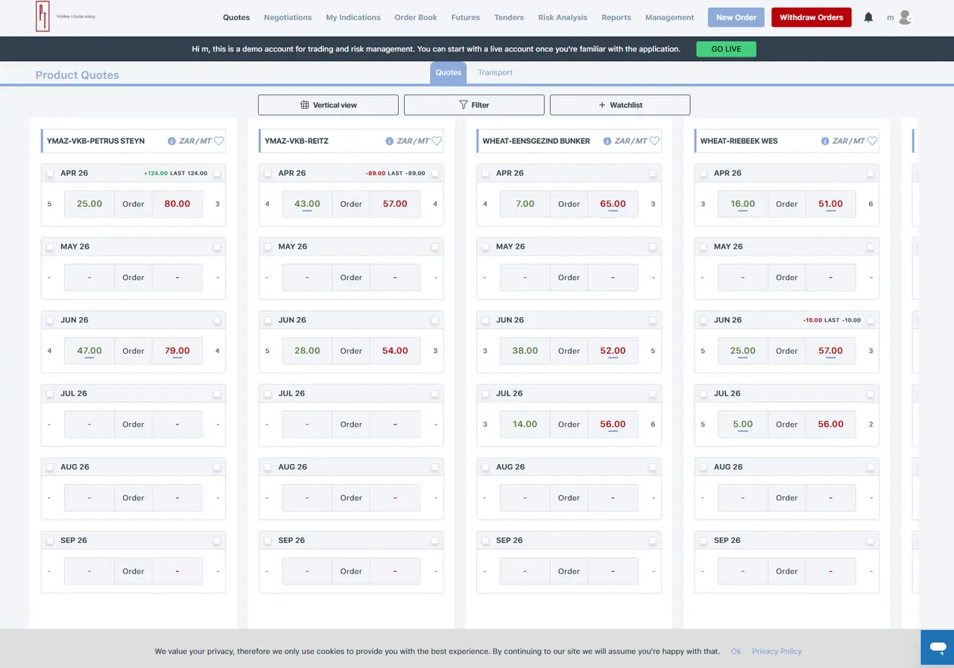
Task: Tick left checkbox of PETRUS STEYN MAY 26
Action: coord(50,247)
